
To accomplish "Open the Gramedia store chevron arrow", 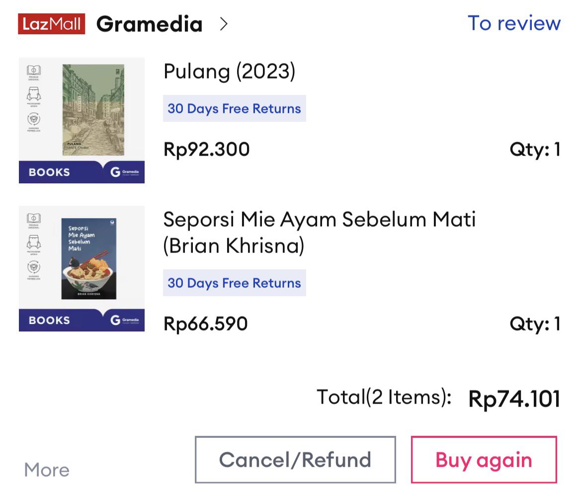I will [224, 24].
